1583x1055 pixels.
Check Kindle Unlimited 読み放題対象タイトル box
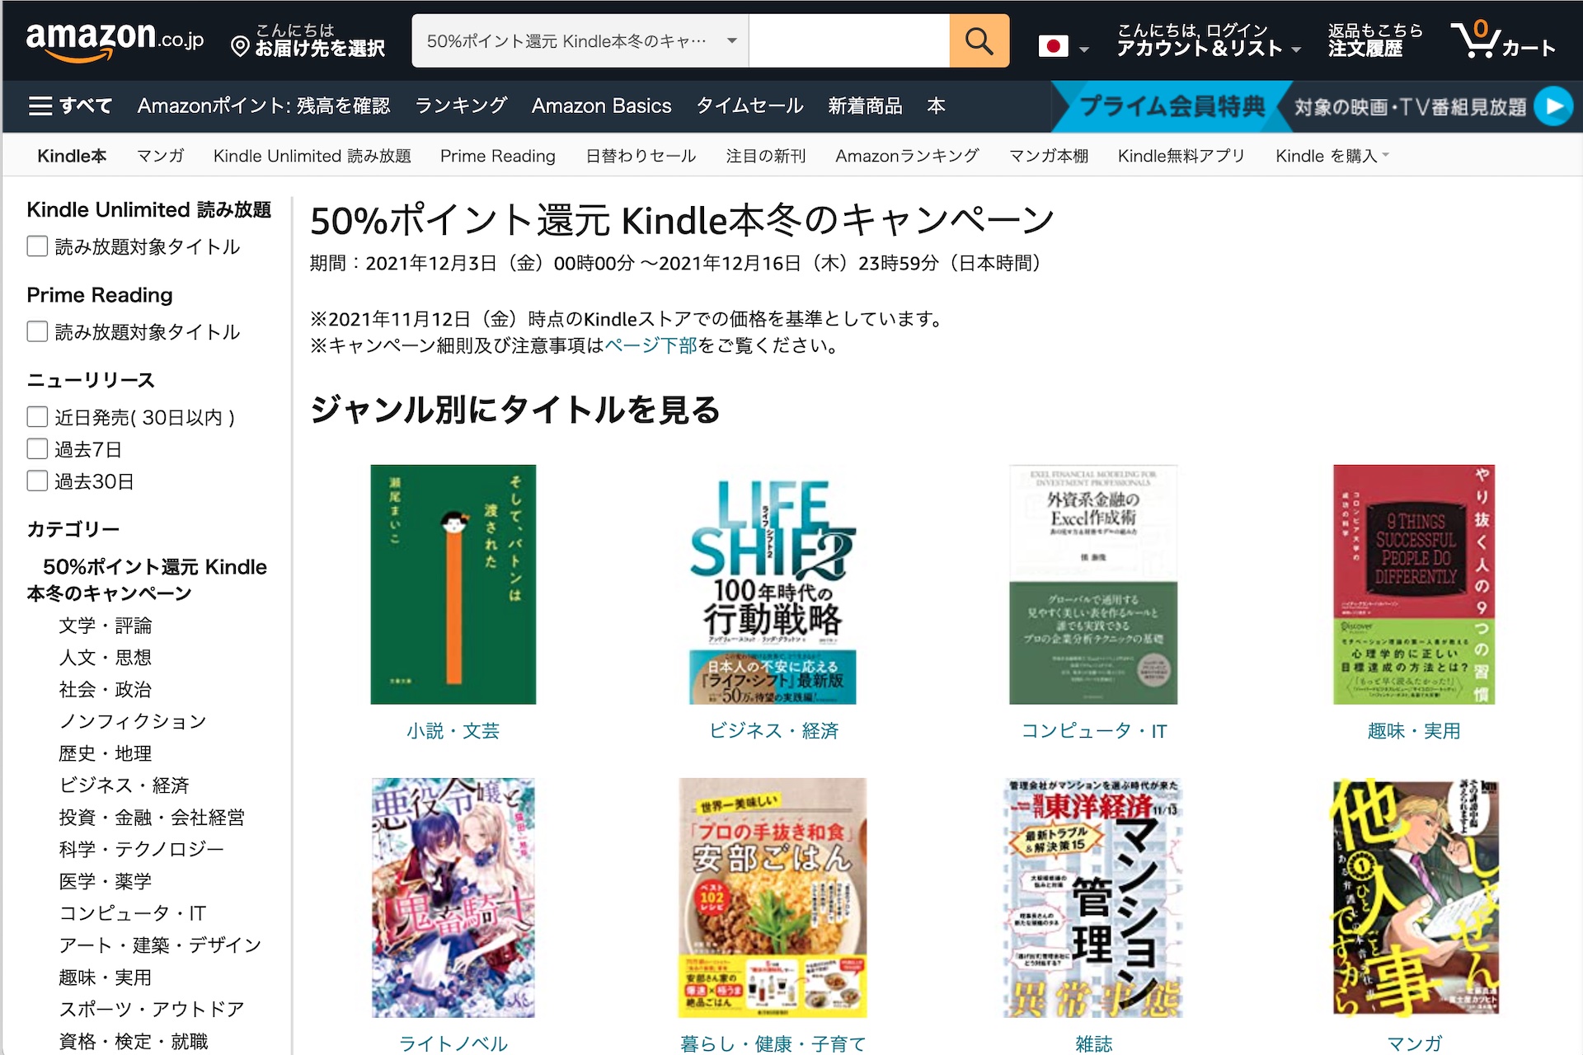tap(37, 246)
